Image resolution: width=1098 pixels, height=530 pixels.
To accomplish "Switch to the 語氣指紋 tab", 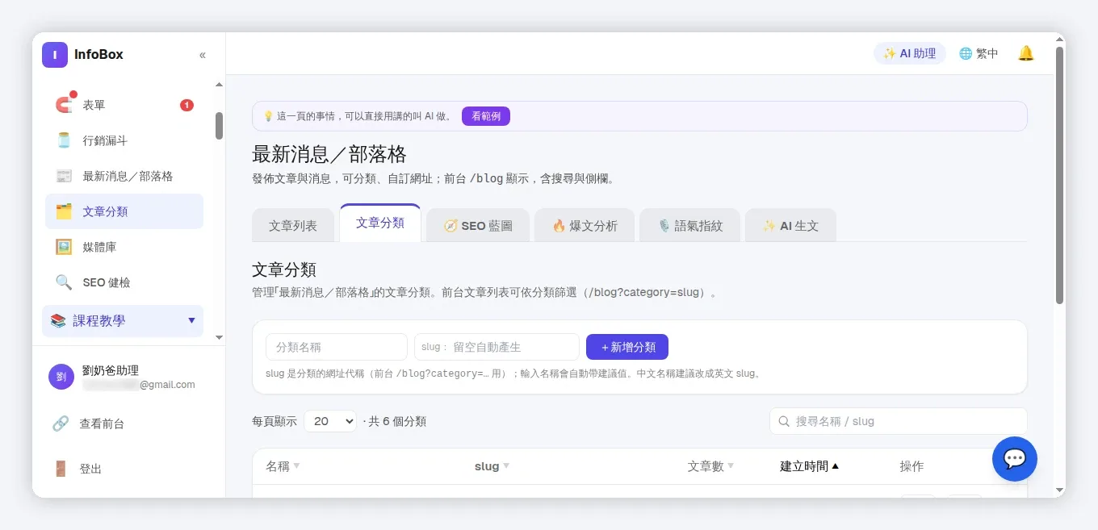I will (689, 225).
